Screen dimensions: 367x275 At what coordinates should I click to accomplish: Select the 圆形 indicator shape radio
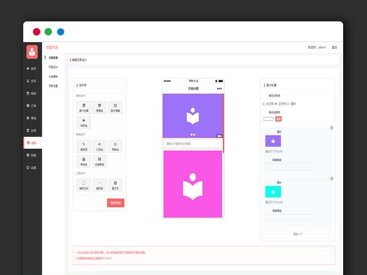[x=290, y=104]
